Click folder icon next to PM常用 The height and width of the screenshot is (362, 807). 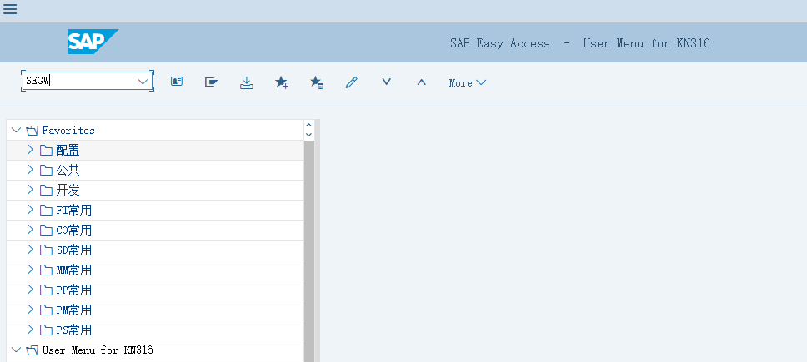[47, 310]
